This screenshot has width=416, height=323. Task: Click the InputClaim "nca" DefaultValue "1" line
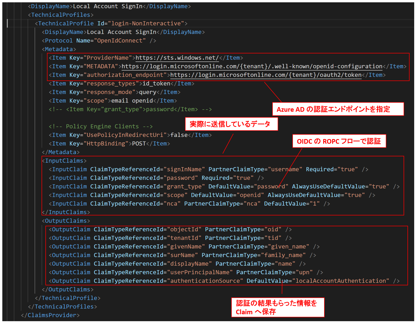point(189,204)
